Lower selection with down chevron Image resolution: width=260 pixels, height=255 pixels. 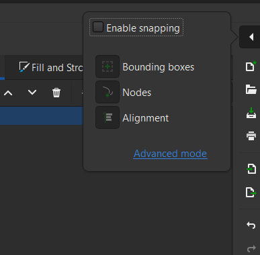click(32, 92)
